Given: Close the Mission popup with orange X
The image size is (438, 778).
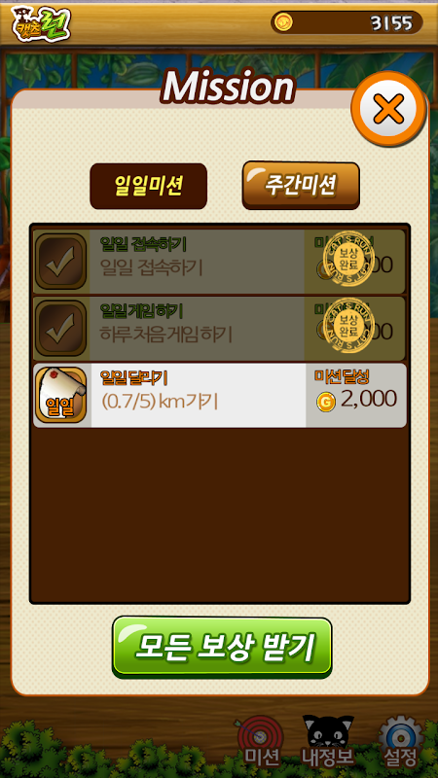Looking at the screenshot, I should coord(388,109).
